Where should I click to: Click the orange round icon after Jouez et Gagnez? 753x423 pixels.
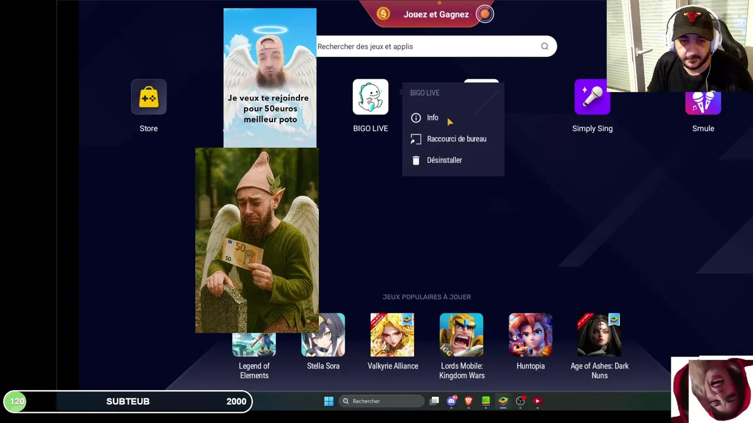[485, 14]
